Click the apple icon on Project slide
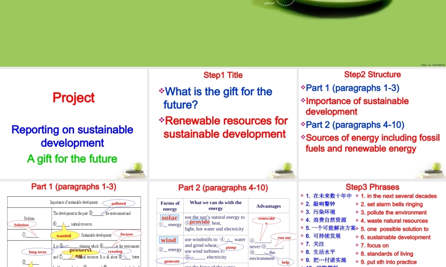Viewport: 446px width, 267px height. (x=138, y=166)
